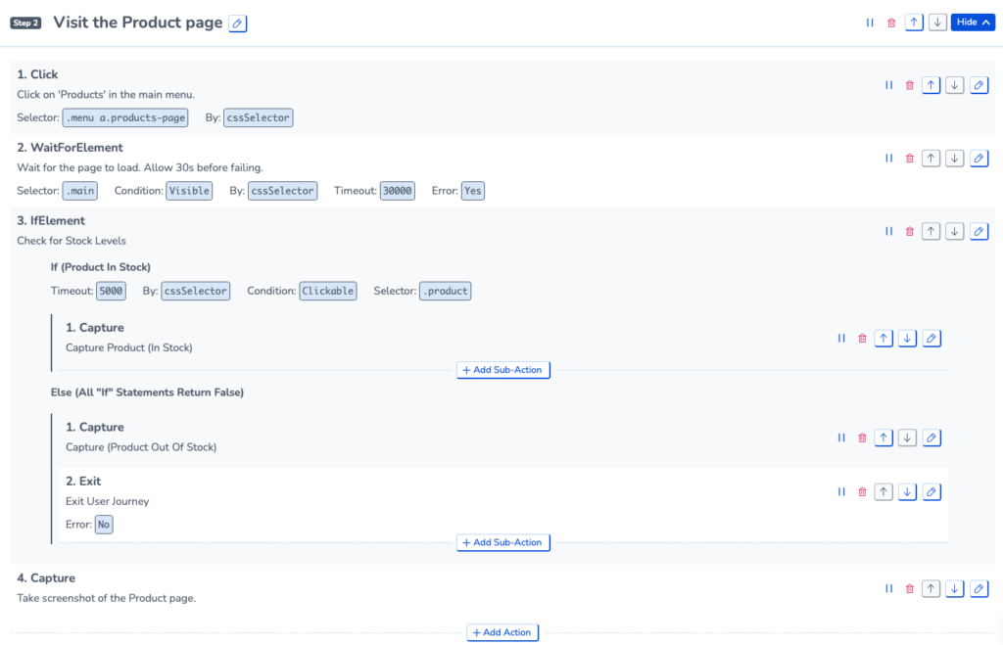Delete the 'Exit User Journey' sub-action
Image resolution: width=1003 pixels, height=645 pixels.
click(862, 491)
